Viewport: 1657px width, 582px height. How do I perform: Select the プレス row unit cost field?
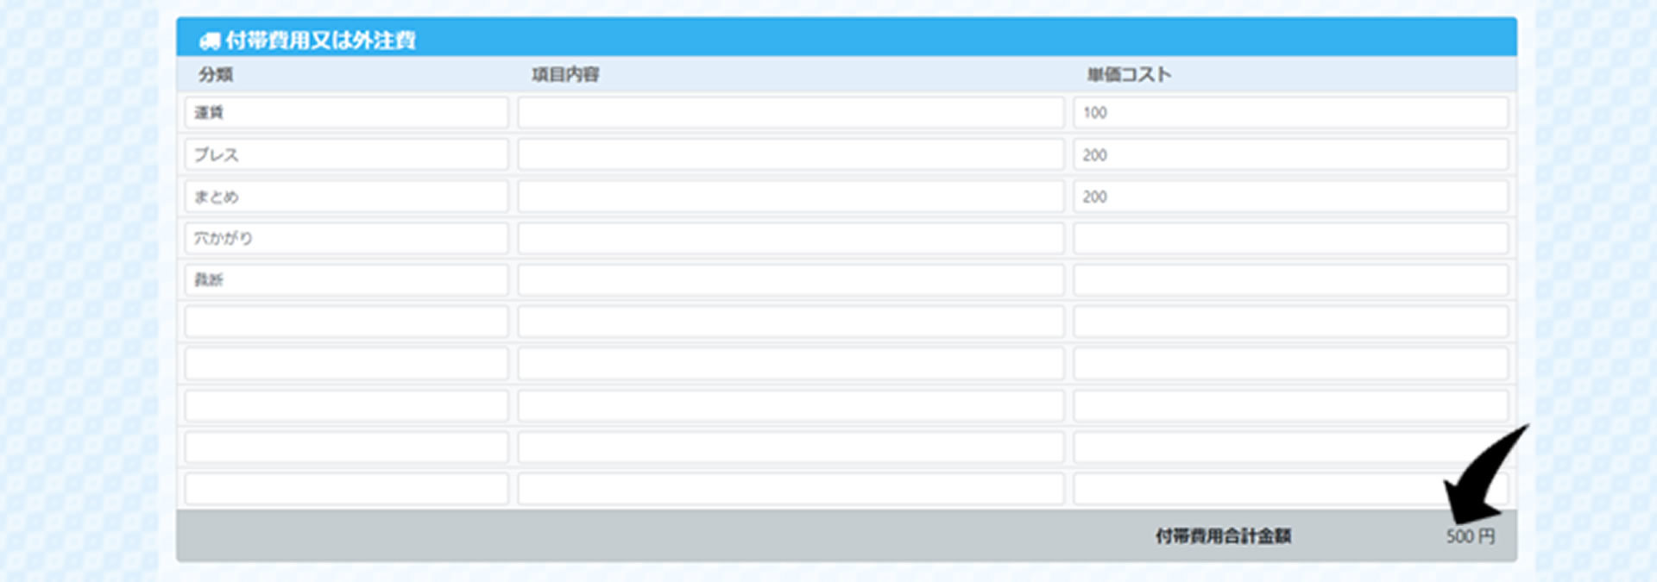pyautogui.click(x=1290, y=155)
